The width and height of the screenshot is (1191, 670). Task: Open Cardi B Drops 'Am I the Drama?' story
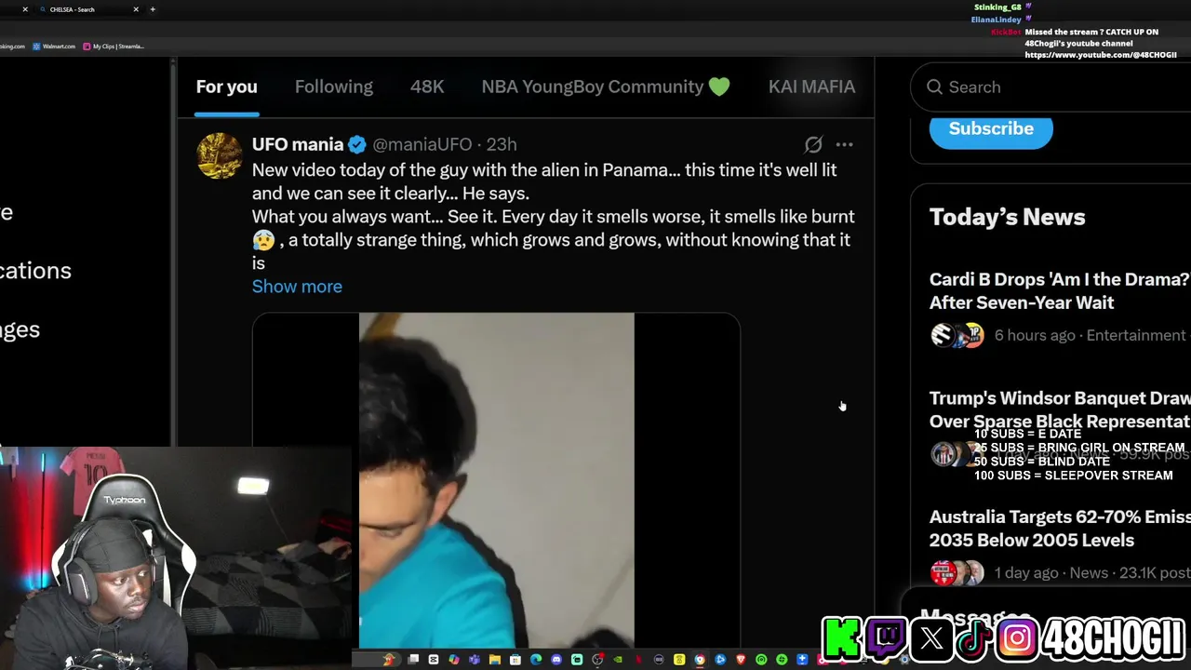point(1060,290)
